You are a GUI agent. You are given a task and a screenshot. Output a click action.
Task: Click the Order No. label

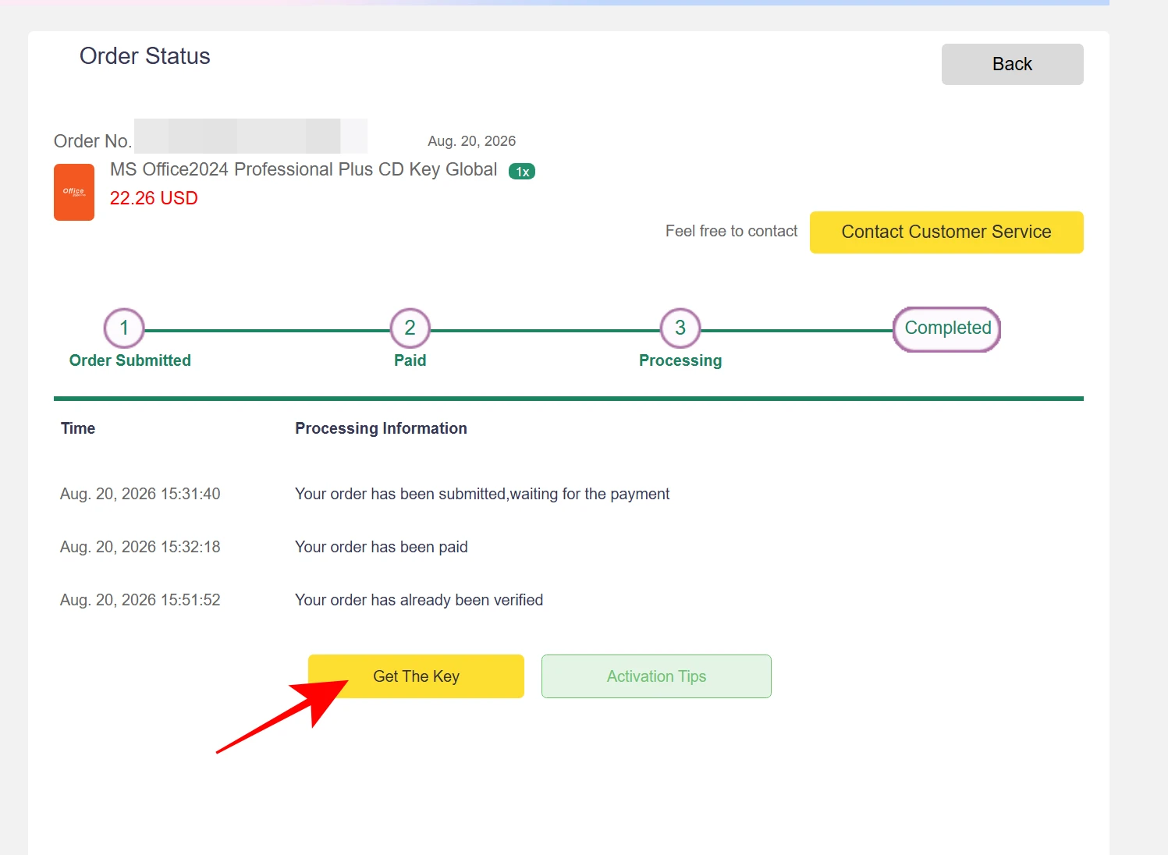click(92, 141)
